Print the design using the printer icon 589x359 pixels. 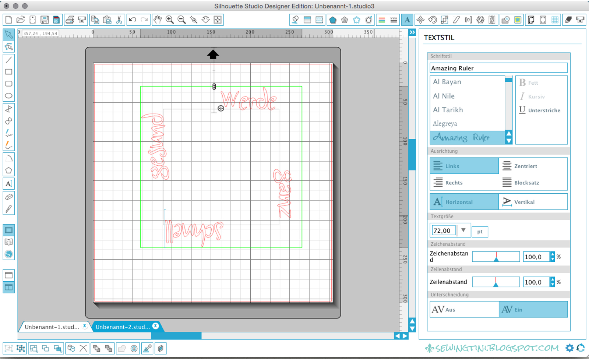click(70, 20)
